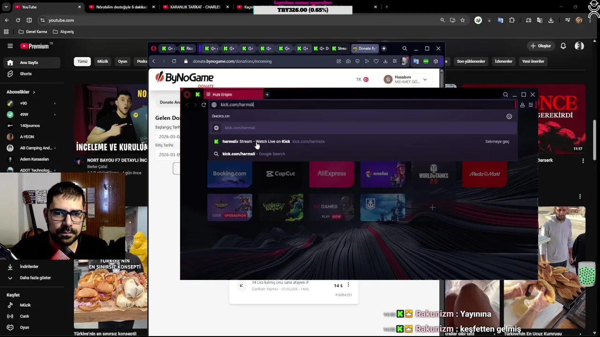
Task: Open YouTube hamburger guide menu
Action: (x=10, y=46)
